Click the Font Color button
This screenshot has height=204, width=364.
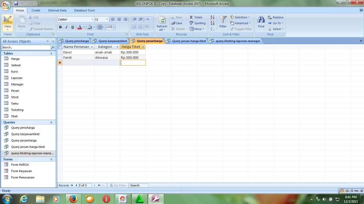click(x=79, y=27)
